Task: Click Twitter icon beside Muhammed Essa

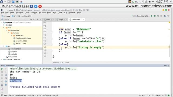Action: pyautogui.click(x=36, y=6)
